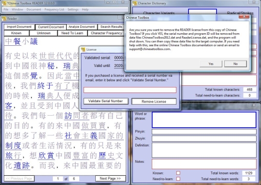
Task: Select the Need To Learn tab
Action: (x=72, y=33)
